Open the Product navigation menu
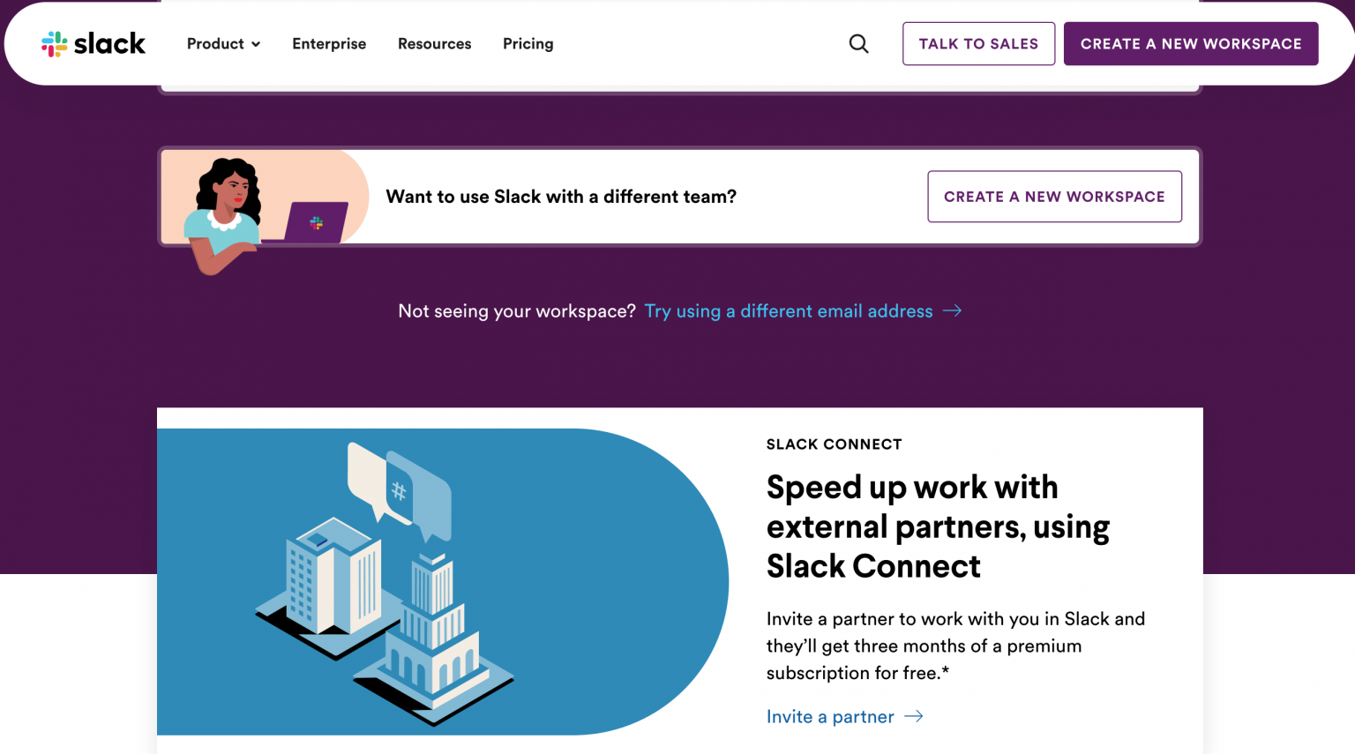The width and height of the screenshot is (1355, 754). click(x=216, y=43)
